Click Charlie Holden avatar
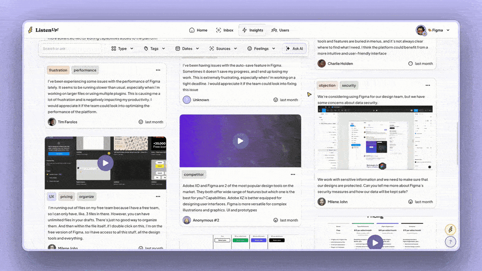The image size is (482, 271). [322, 64]
